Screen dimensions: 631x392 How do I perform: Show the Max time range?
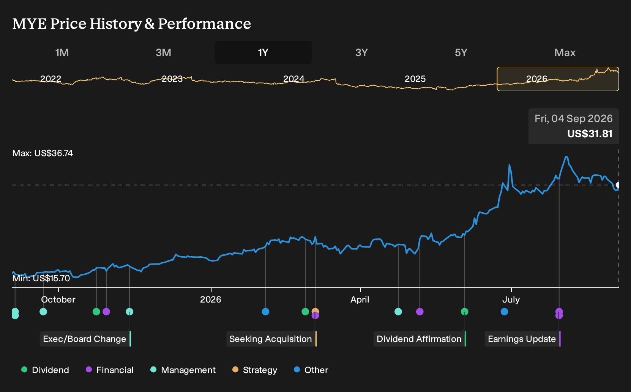[x=565, y=52]
